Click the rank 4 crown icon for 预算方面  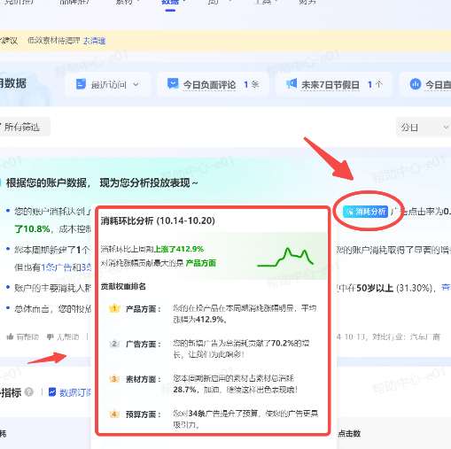coord(114,414)
